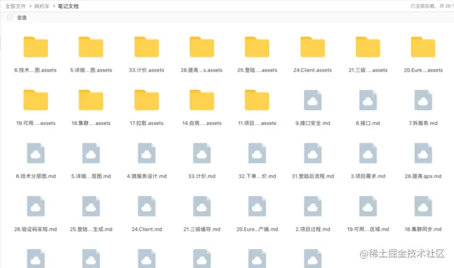This screenshot has width=454, height=268.
Task: Select the 19.可用....assets folder icon
Action: [35, 100]
